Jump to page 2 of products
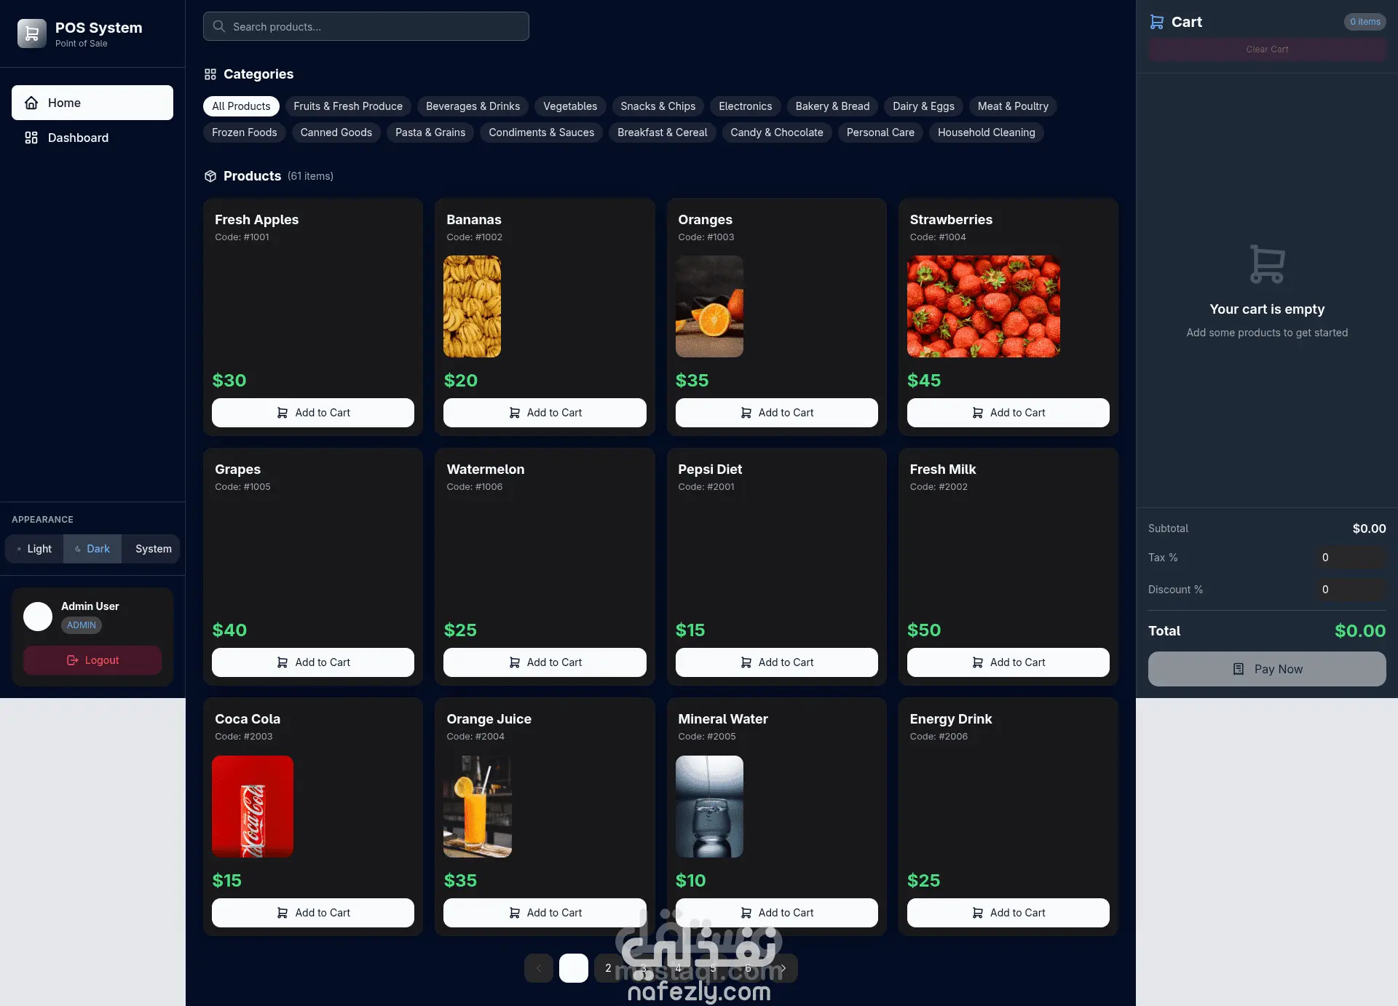The image size is (1398, 1006). [608, 968]
